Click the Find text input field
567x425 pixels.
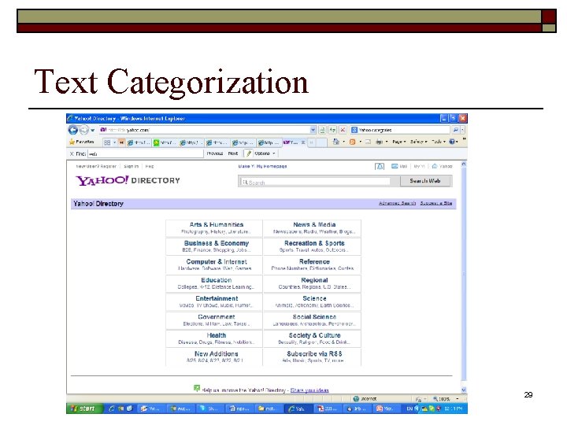pos(146,153)
